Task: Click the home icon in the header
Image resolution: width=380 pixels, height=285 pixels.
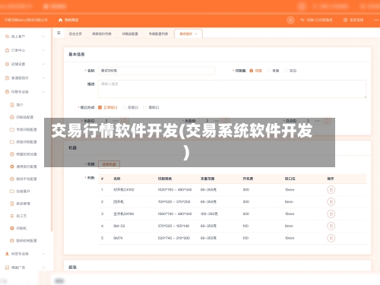Action: coord(60,20)
